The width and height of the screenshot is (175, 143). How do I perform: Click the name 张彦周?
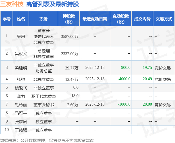coord(21,122)
